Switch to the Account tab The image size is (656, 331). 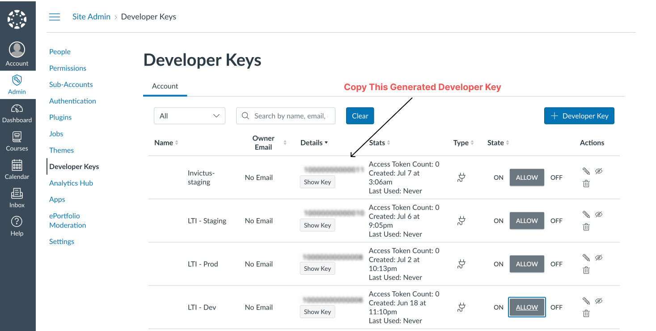(x=165, y=86)
